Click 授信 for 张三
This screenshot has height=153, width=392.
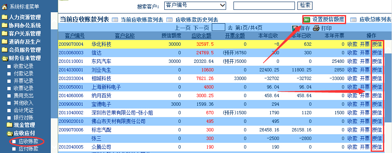(x=377, y=138)
